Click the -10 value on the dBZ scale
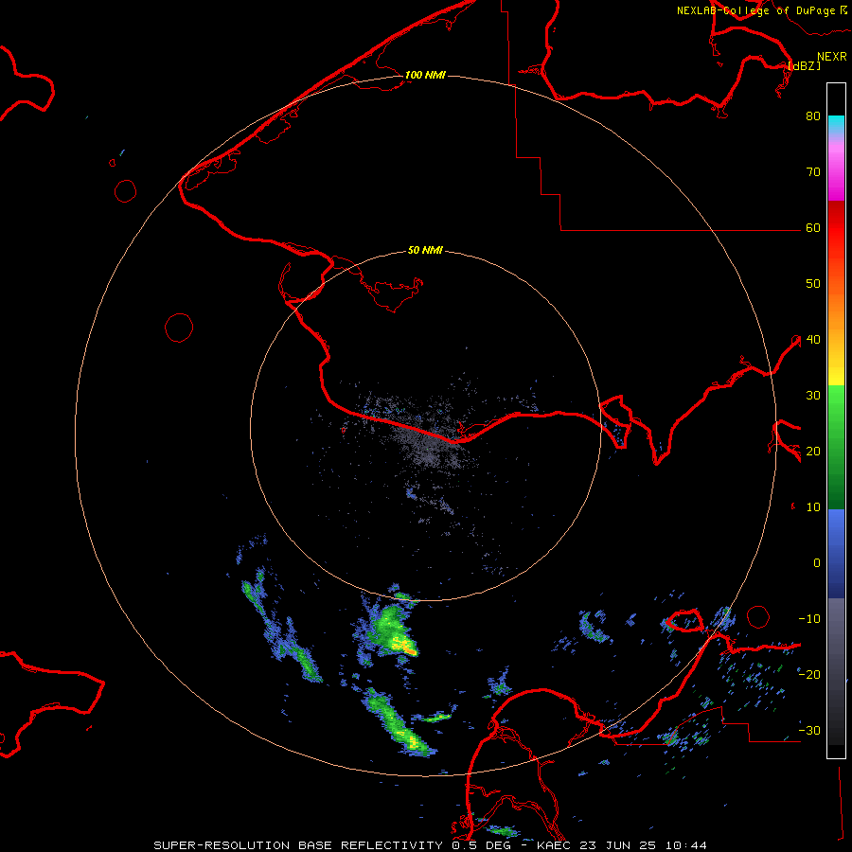Screen dimensions: 852x852 [809, 618]
